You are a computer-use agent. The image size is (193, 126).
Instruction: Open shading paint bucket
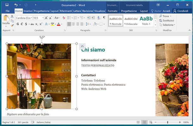(95, 24)
